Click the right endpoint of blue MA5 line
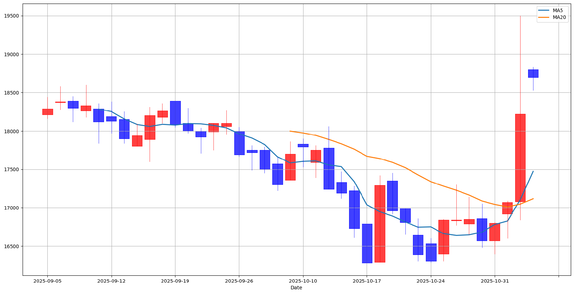The width and height of the screenshot is (574, 294). [533, 171]
